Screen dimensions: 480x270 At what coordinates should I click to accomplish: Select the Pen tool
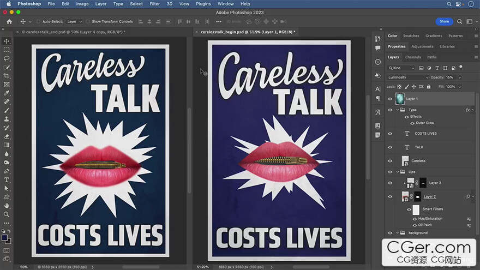[7, 171]
